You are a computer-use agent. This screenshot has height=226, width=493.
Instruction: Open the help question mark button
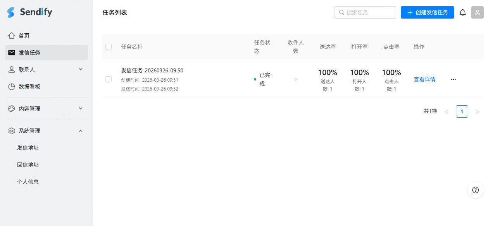tap(476, 190)
